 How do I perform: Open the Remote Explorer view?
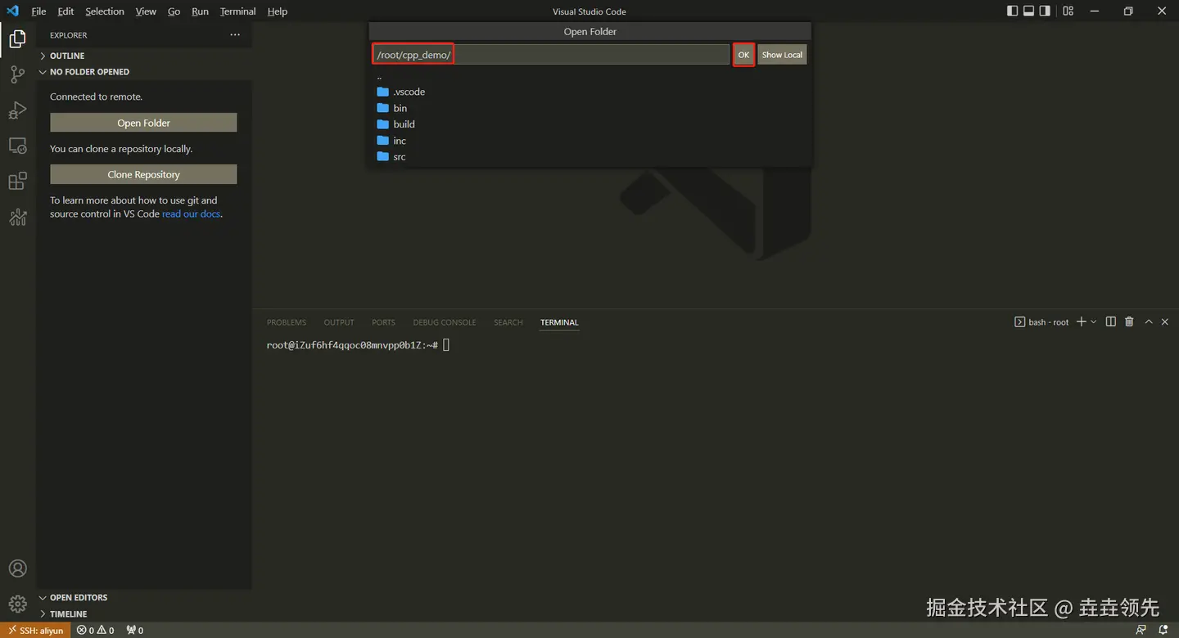(x=17, y=146)
